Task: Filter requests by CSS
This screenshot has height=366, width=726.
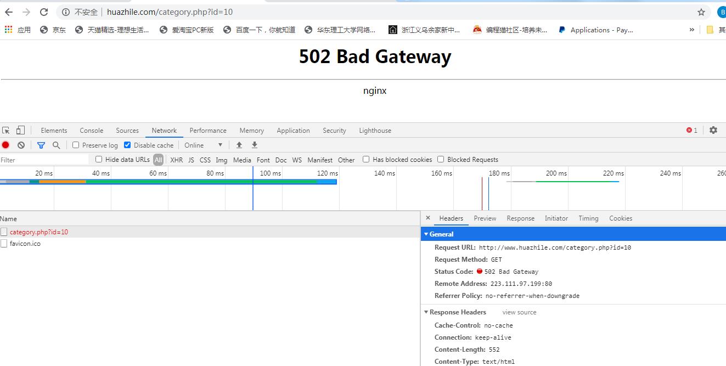Action: pyautogui.click(x=205, y=160)
